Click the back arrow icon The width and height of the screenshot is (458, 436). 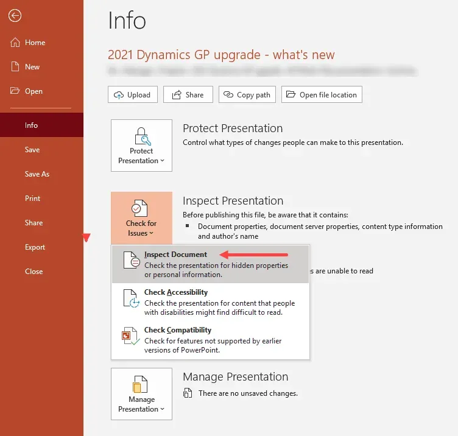tap(15, 16)
